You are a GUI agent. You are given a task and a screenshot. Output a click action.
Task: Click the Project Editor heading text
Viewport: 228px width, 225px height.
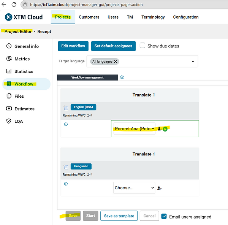coord(18,32)
